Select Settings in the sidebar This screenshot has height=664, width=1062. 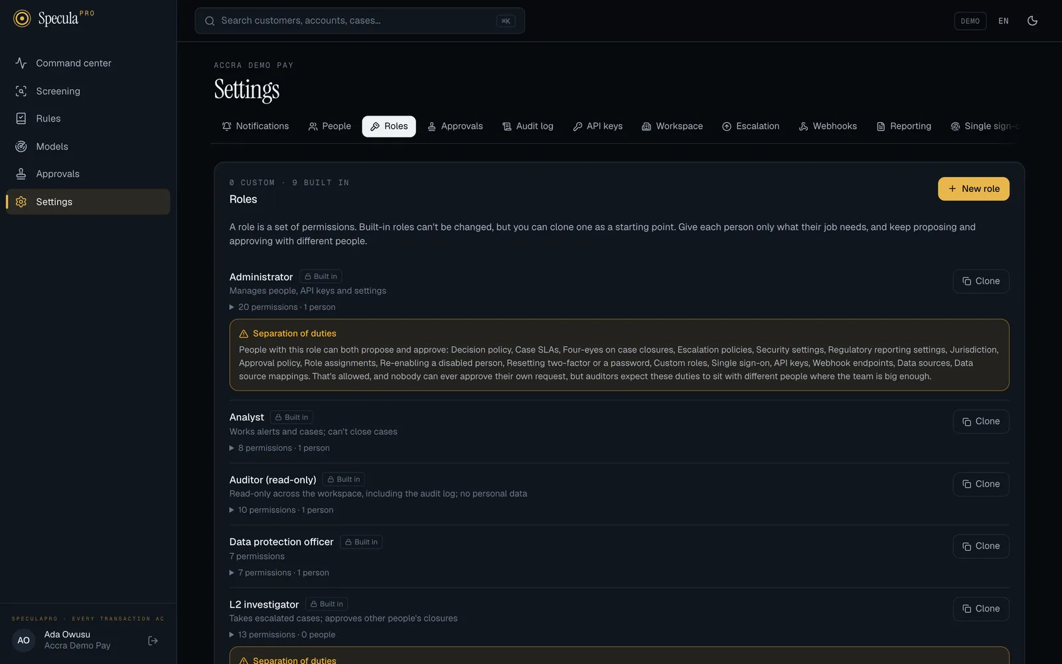(x=88, y=202)
